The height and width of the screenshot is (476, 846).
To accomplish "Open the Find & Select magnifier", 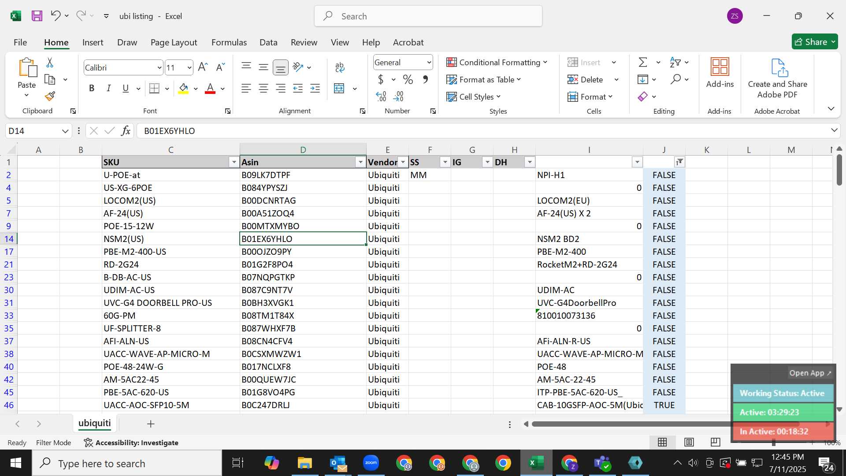I will [x=675, y=80].
